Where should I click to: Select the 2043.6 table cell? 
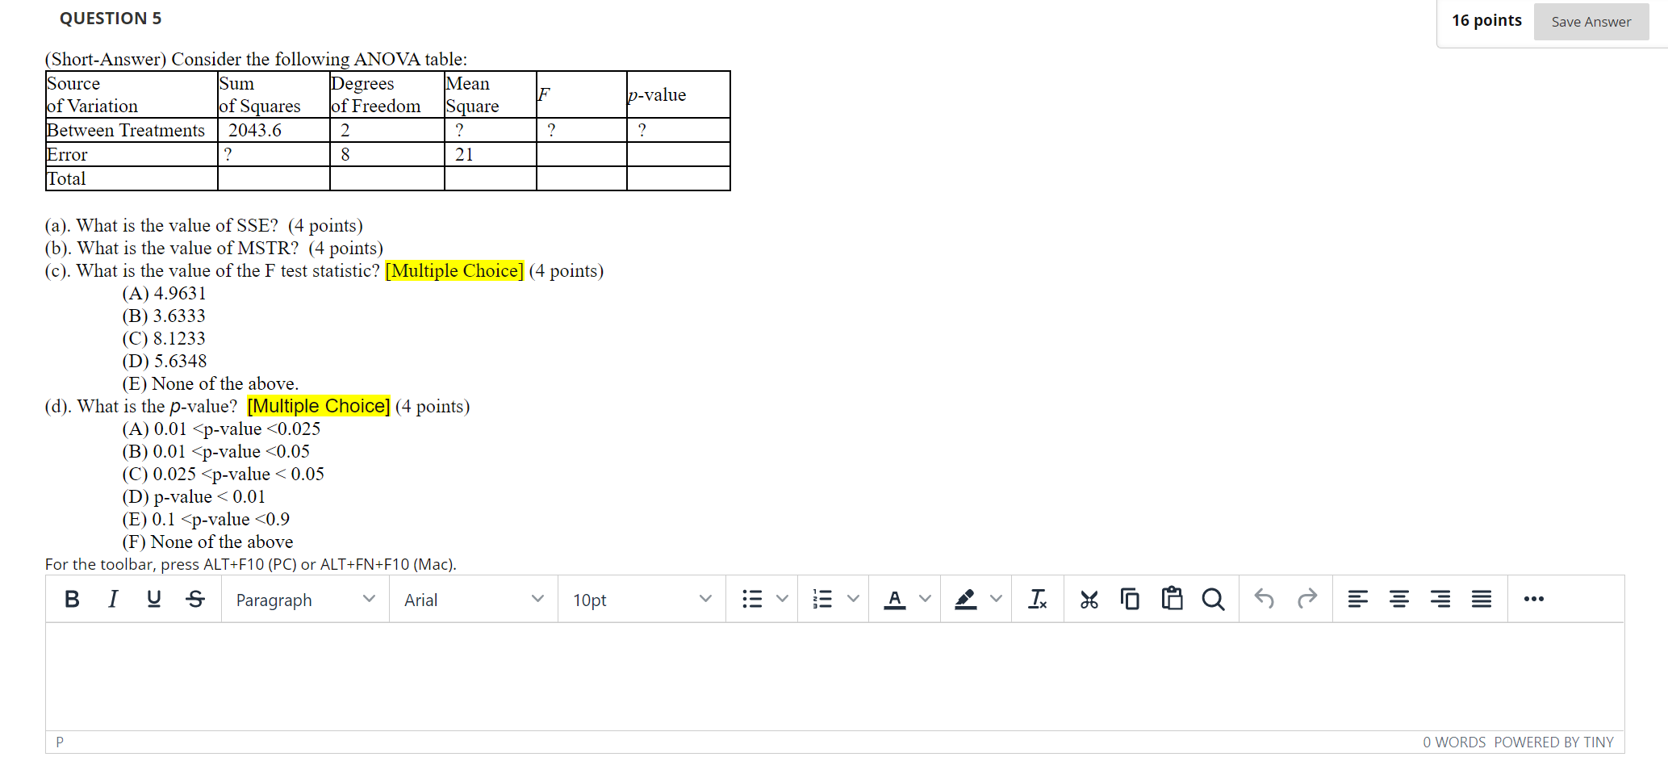tap(274, 130)
